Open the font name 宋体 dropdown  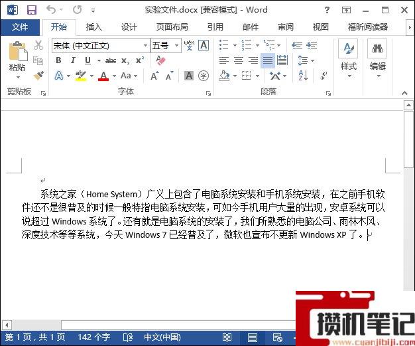[x=145, y=45]
